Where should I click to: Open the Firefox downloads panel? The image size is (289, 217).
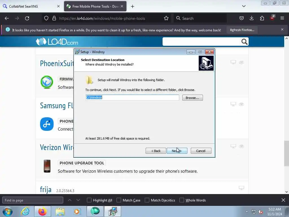pos(251,18)
